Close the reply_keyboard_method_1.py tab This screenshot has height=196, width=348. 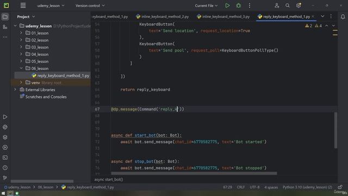(313, 16)
